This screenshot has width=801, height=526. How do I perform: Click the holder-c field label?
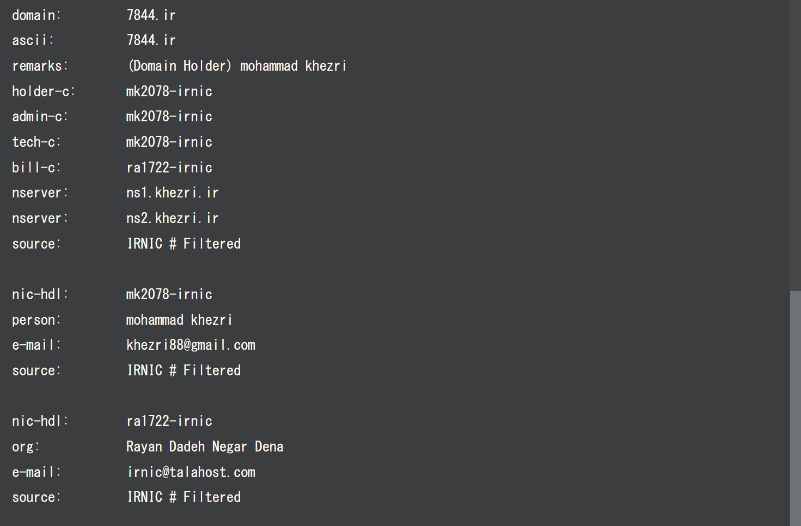(x=43, y=91)
